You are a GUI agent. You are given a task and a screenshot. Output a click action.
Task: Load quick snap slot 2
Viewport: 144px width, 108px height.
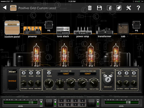pos(68,101)
